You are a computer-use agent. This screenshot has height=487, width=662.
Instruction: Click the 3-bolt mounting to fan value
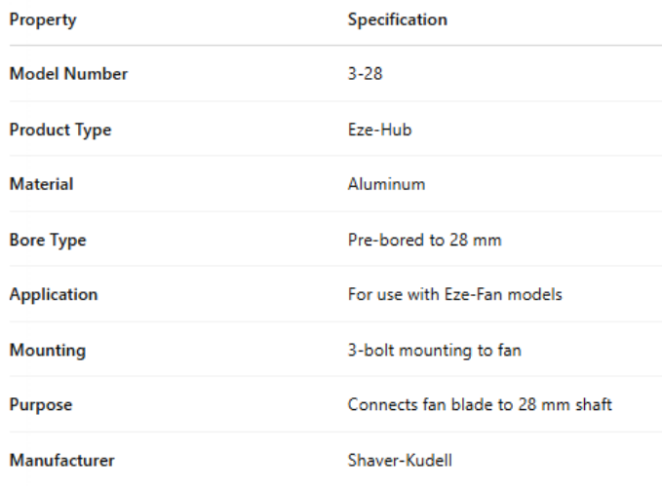click(434, 350)
